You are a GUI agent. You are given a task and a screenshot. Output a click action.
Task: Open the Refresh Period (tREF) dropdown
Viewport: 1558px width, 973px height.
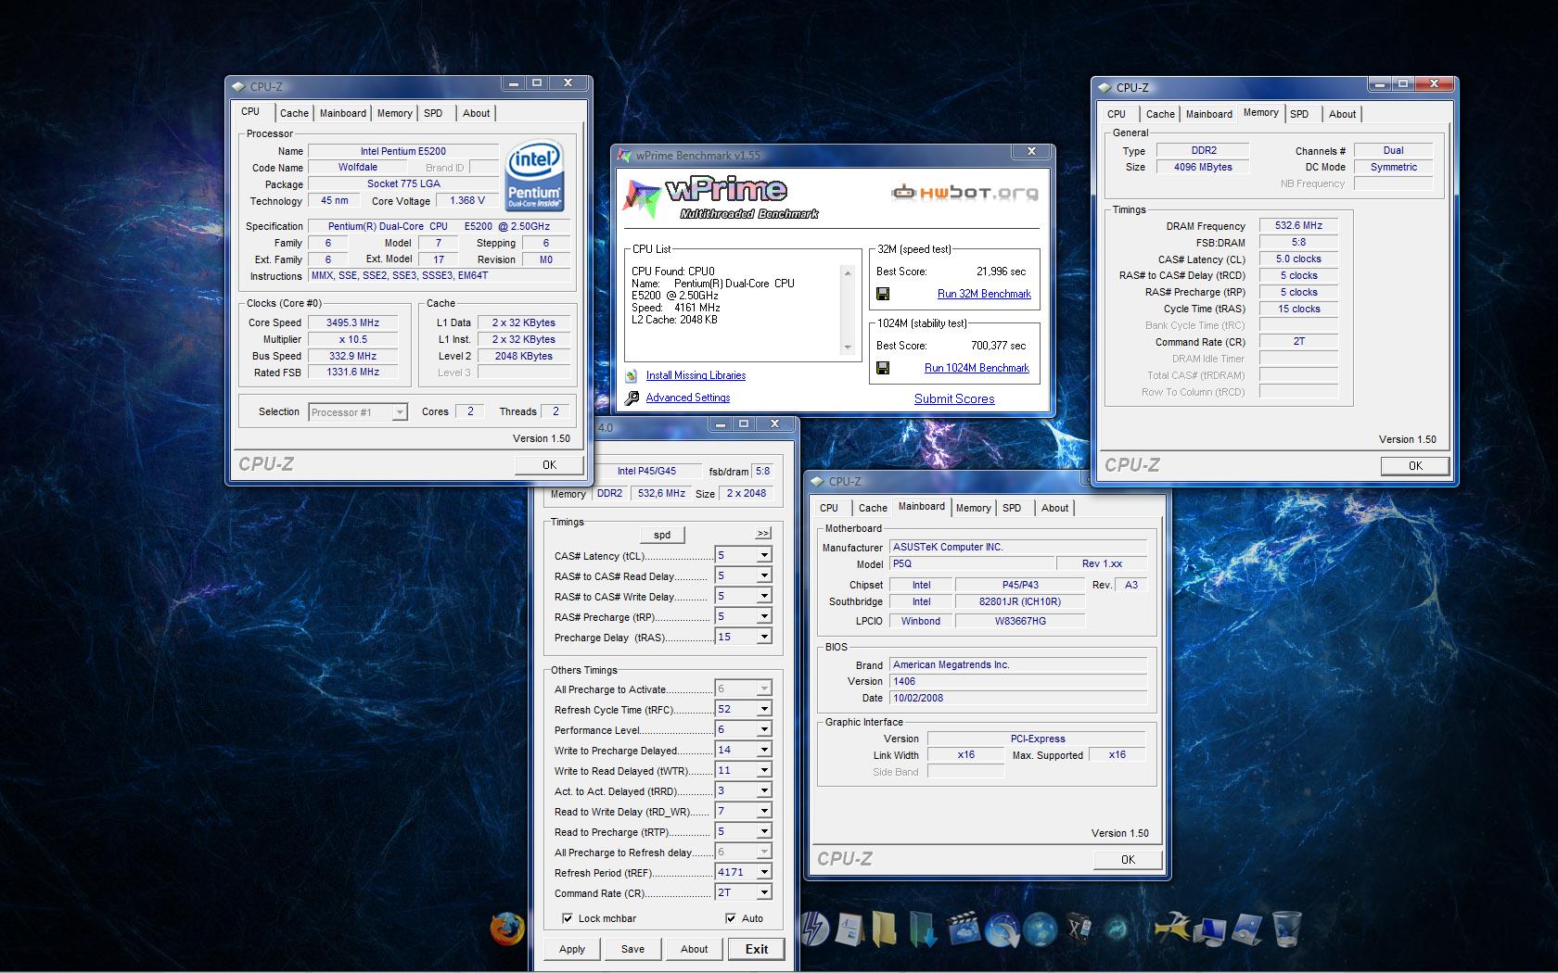tap(764, 873)
